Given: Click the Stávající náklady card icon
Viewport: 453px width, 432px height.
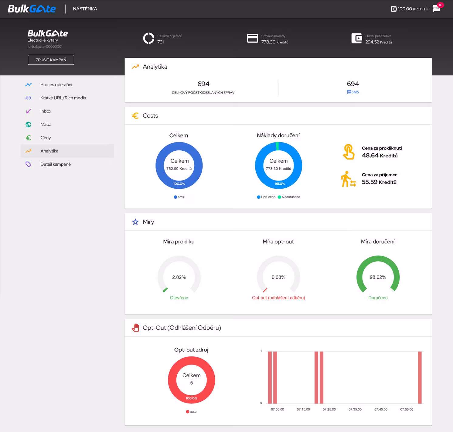Looking at the screenshot, I should [x=253, y=38].
